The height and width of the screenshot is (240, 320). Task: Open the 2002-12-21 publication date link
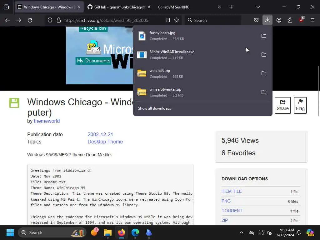point(100,134)
